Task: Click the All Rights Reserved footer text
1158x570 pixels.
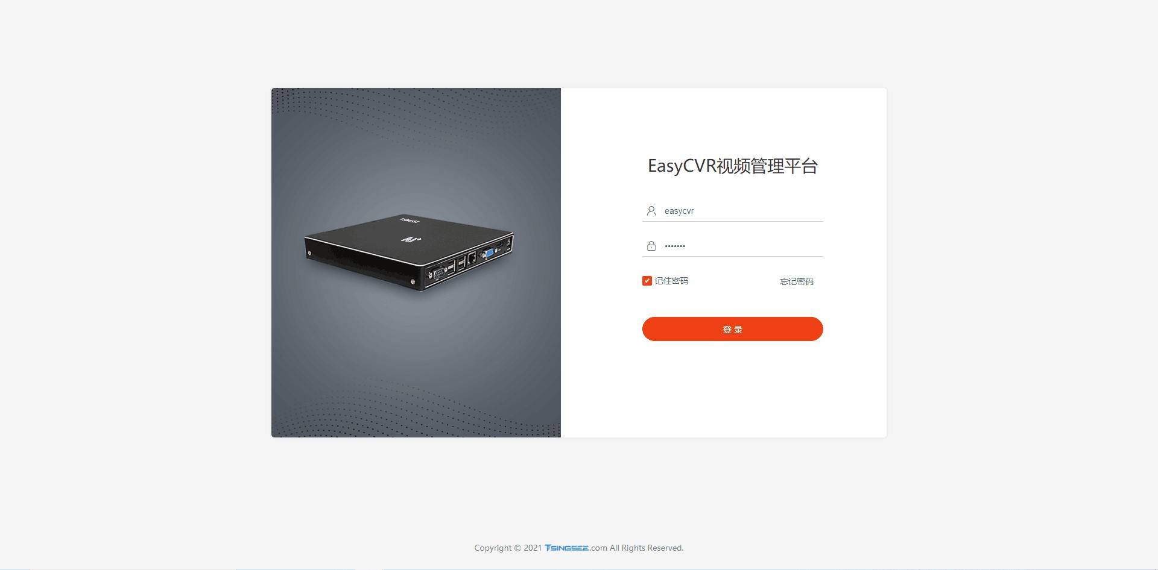Action: tap(646, 548)
